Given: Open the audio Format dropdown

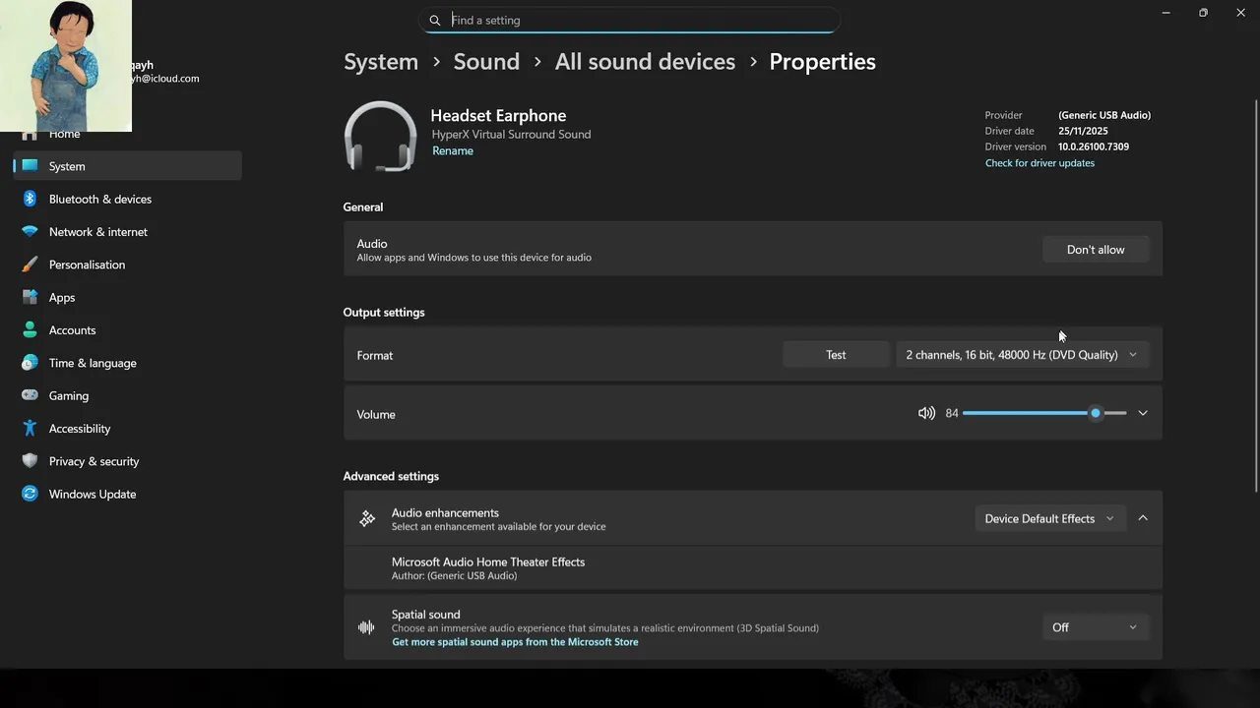Looking at the screenshot, I should tap(1021, 355).
